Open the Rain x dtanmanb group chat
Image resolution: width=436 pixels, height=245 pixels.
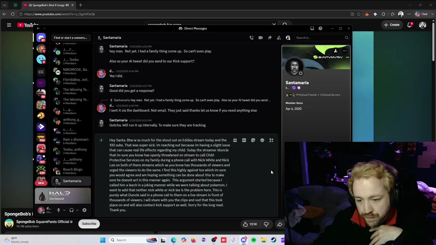(71, 141)
